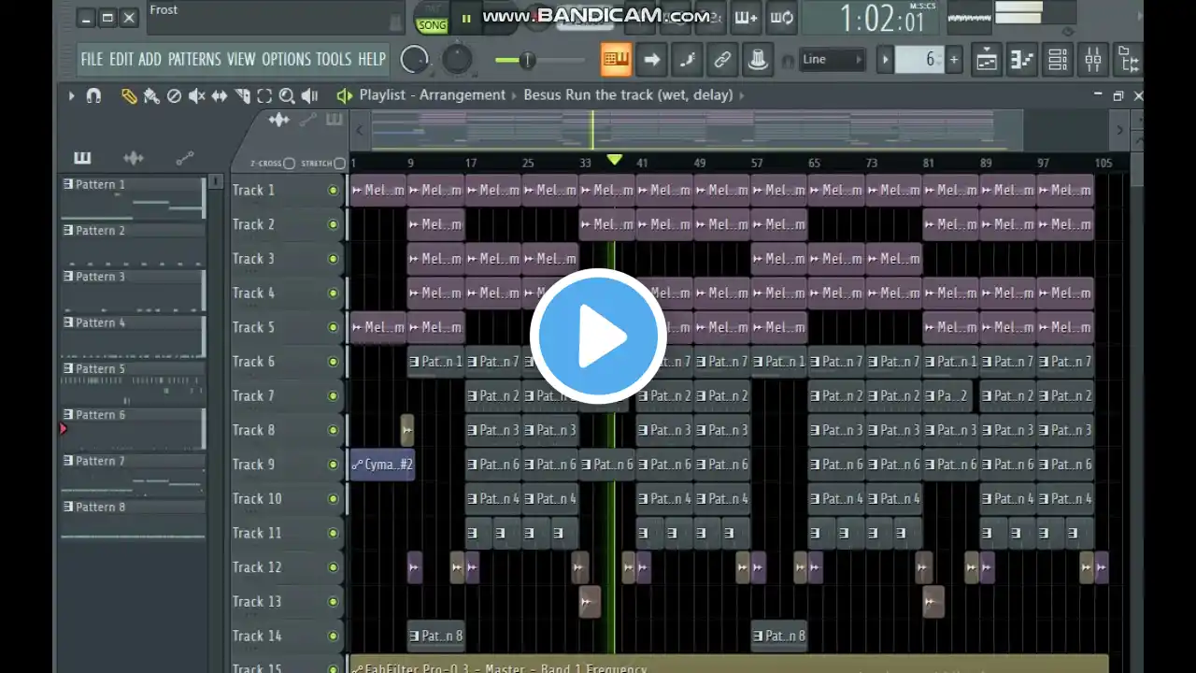Image resolution: width=1196 pixels, height=673 pixels.
Task: Click the master volume knob
Action: pos(414,60)
